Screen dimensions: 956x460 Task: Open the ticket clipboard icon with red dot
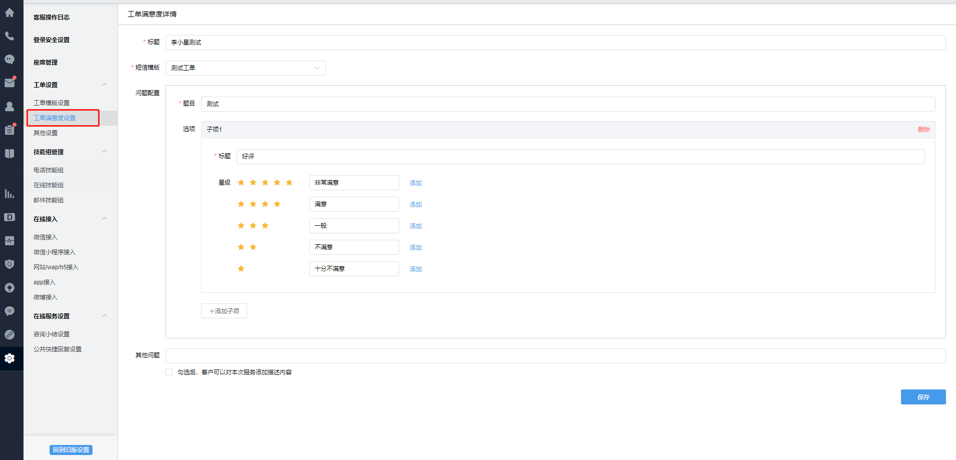(10, 130)
